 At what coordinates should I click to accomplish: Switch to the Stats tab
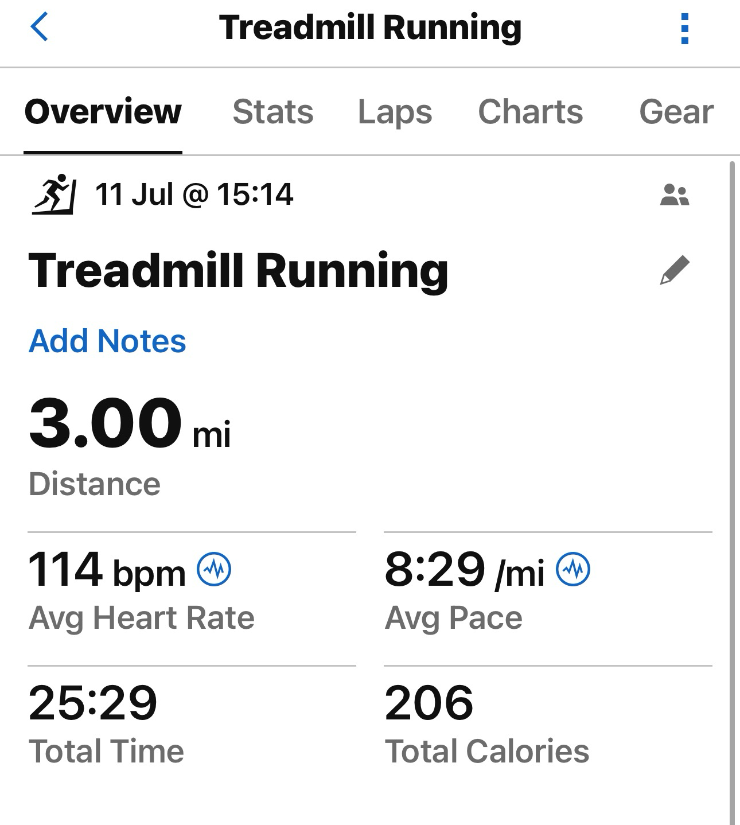(273, 111)
